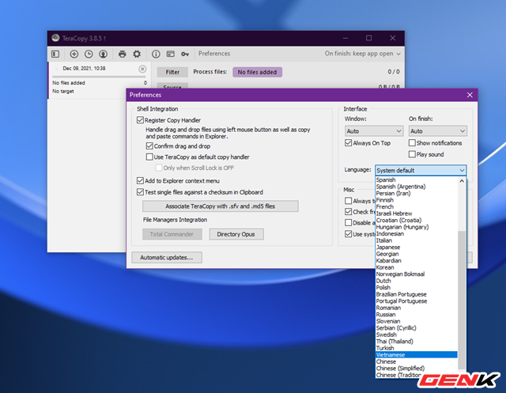
Task: Toggle the Disable checkbox in Misc
Action: point(348,223)
